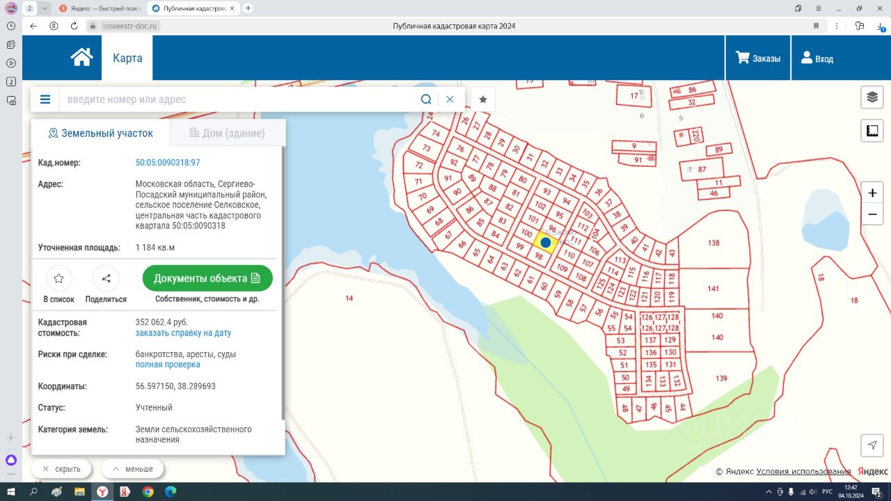The image size is (891, 501).
Task: Click the home icon in header
Action: click(x=81, y=58)
